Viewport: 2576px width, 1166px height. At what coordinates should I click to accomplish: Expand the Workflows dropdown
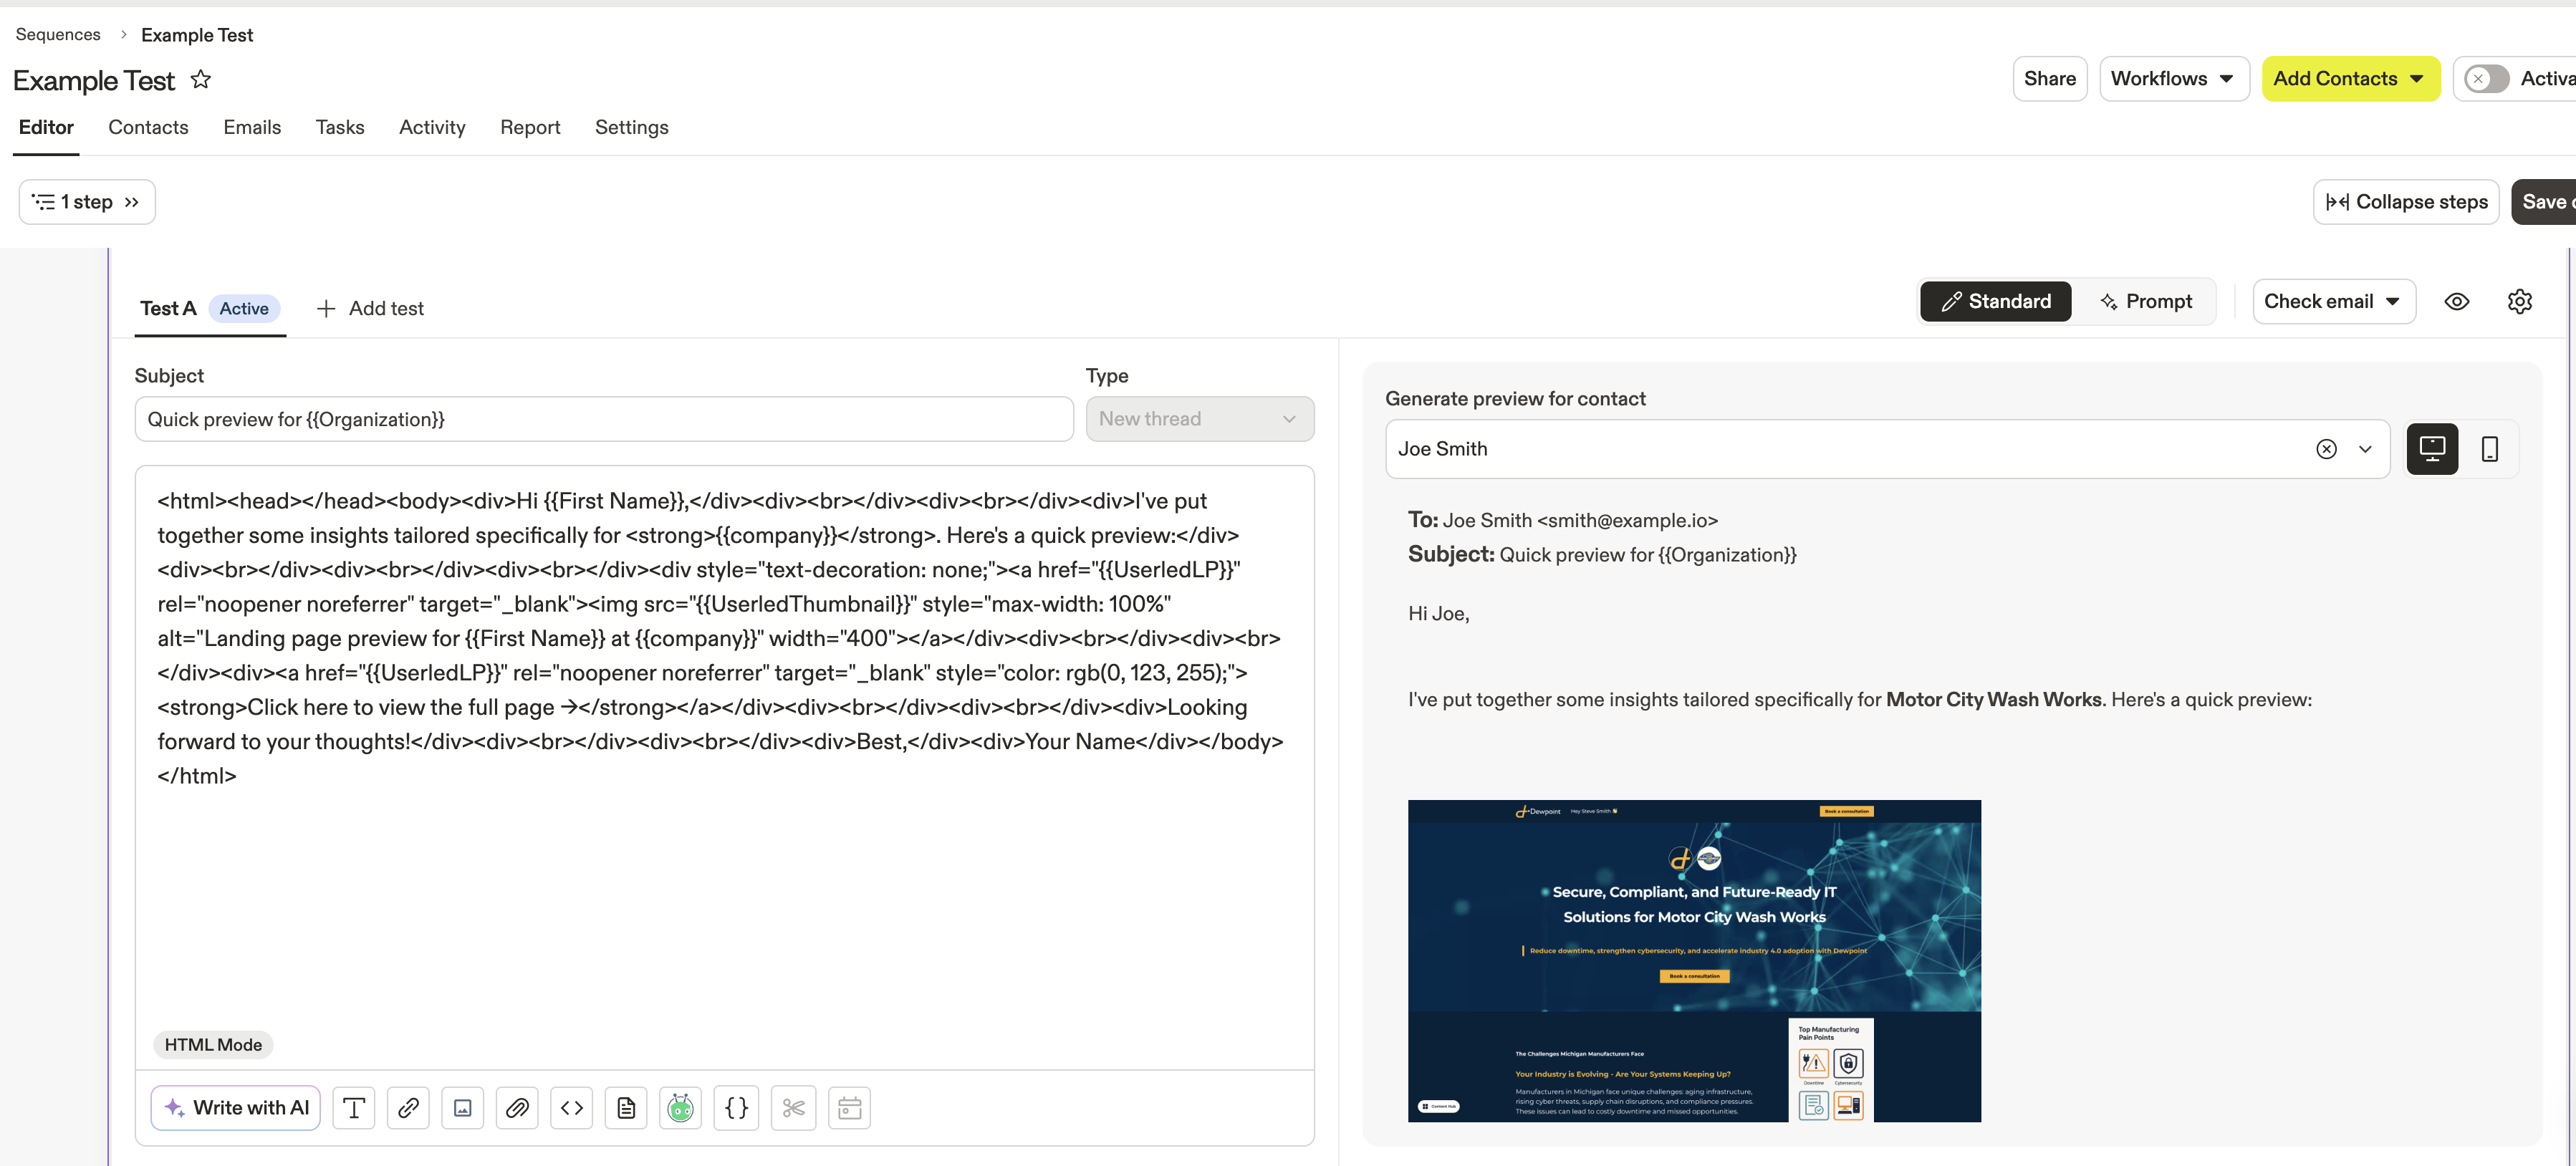pos(2173,79)
